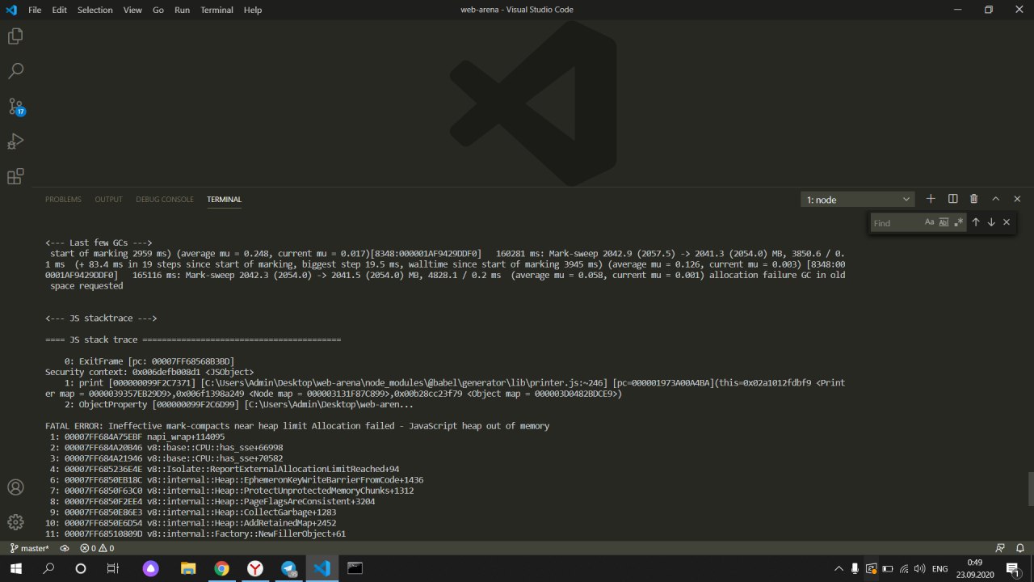This screenshot has width=1034, height=582.
Task: Select the 1: node terminal dropdown
Action: 858,200
